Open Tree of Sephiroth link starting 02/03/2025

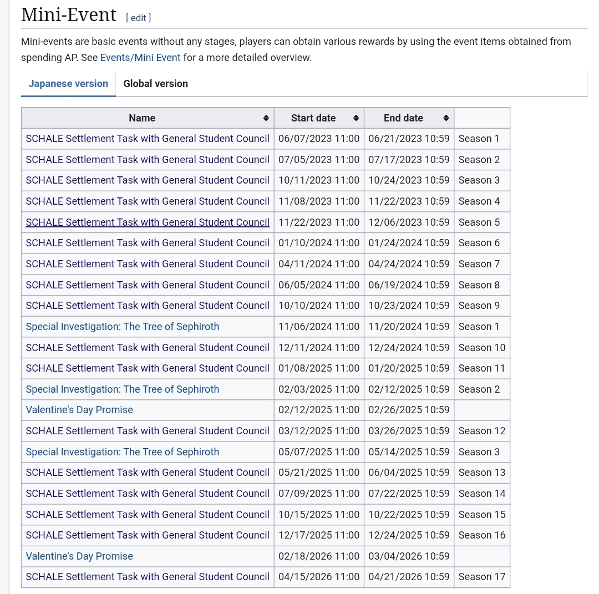coord(122,389)
